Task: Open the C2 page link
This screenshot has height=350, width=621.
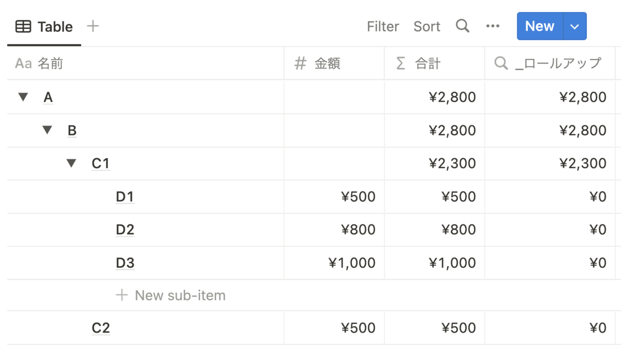Action: click(101, 328)
